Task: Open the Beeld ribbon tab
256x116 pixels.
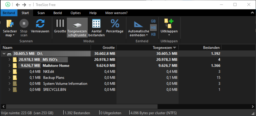Action: 58,13
